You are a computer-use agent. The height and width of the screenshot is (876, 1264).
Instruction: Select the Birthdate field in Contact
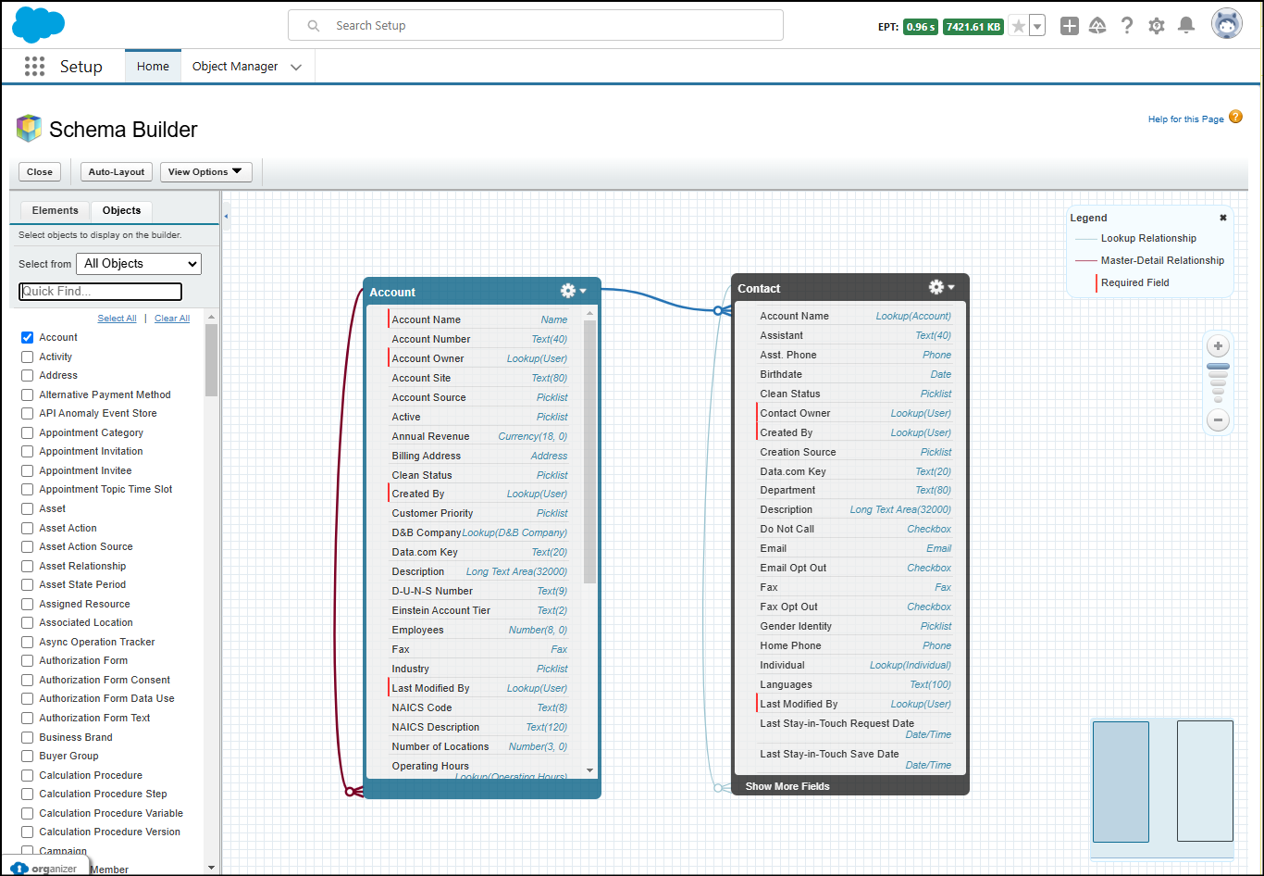click(855, 374)
